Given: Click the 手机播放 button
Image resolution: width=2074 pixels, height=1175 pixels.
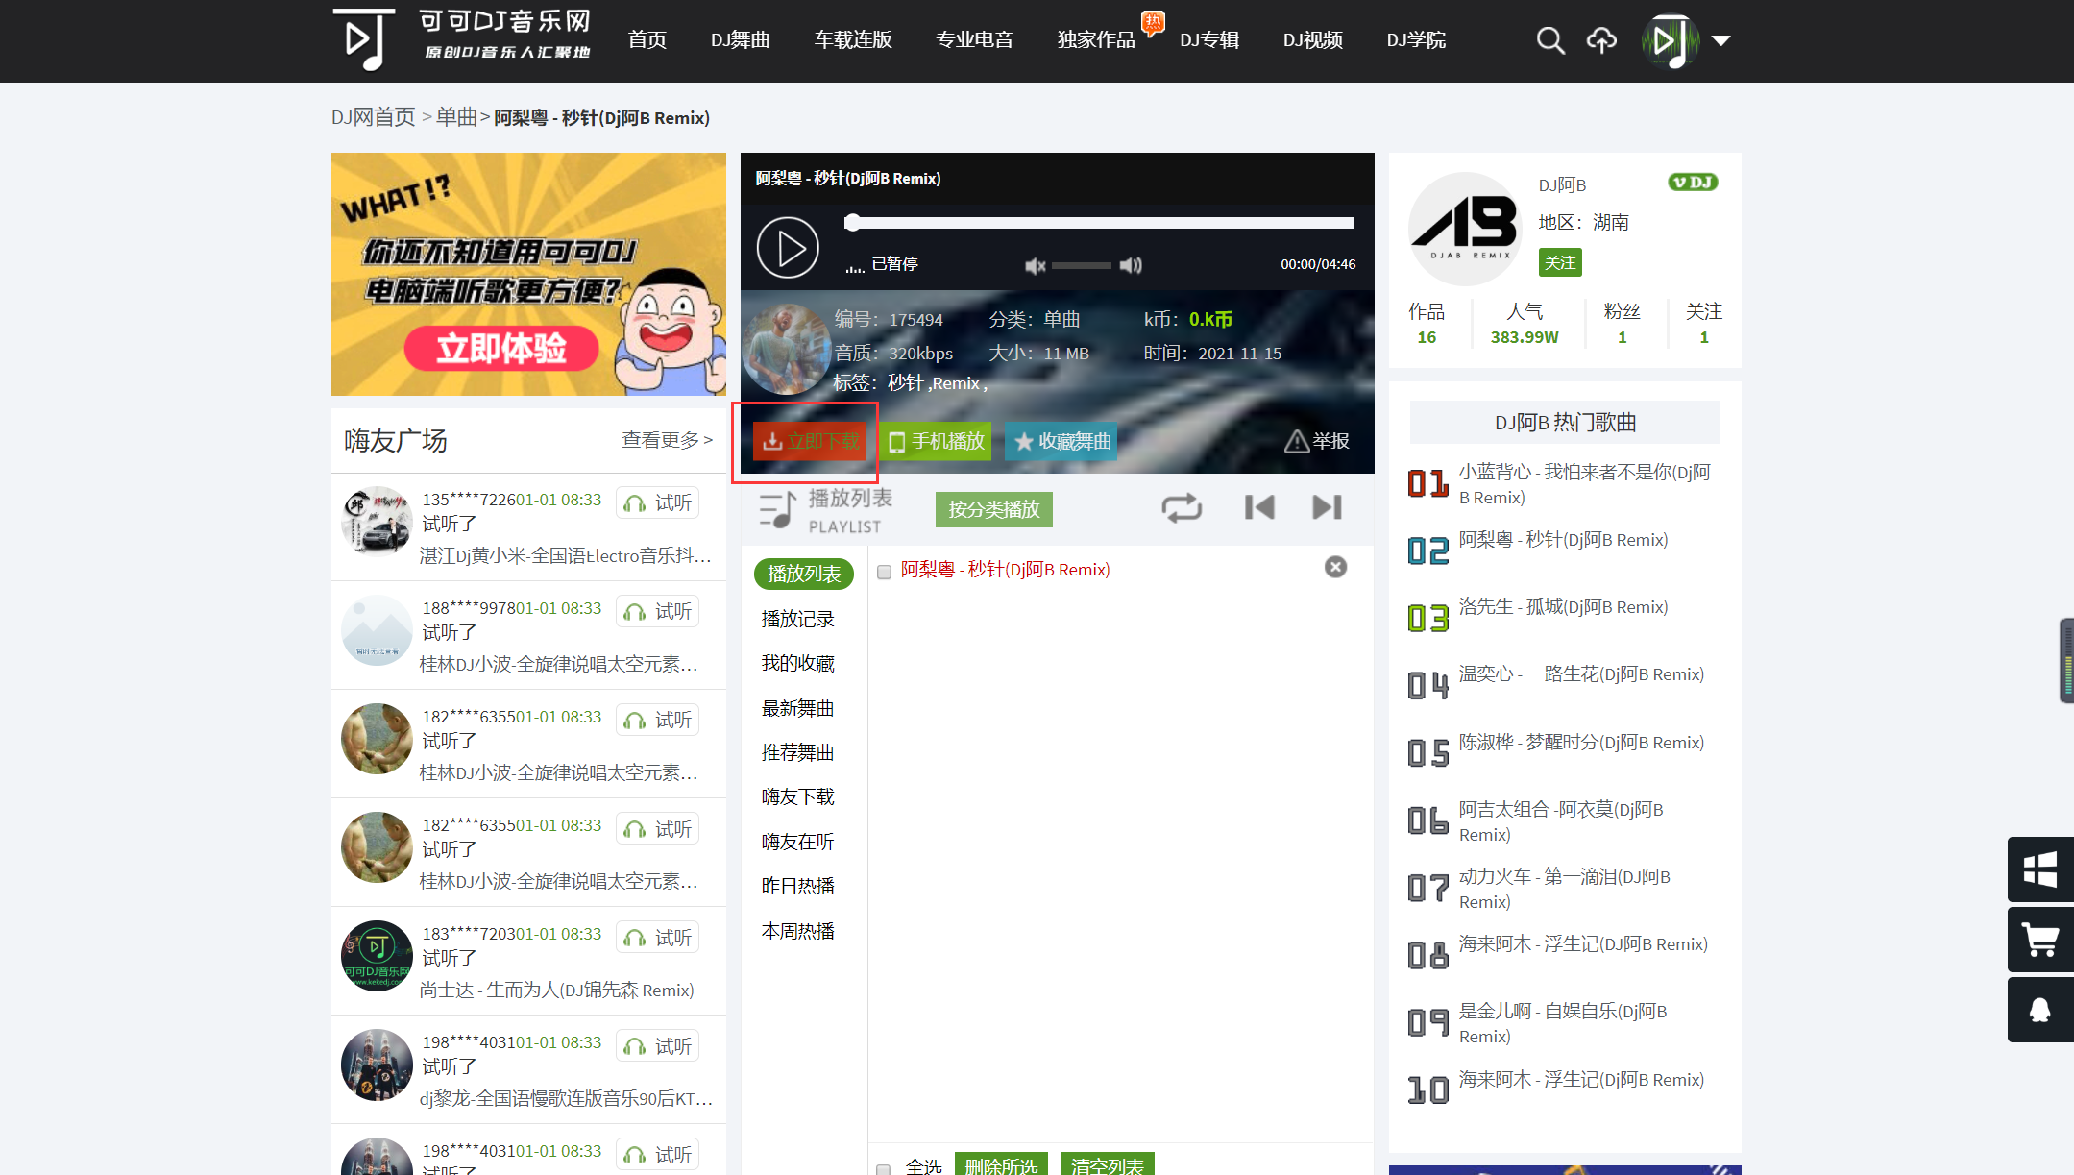Looking at the screenshot, I should [x=936, y=441].
